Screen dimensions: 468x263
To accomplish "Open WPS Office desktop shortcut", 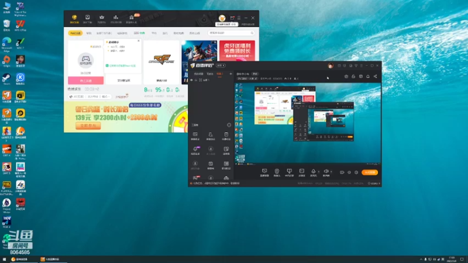I will (20, 25).
